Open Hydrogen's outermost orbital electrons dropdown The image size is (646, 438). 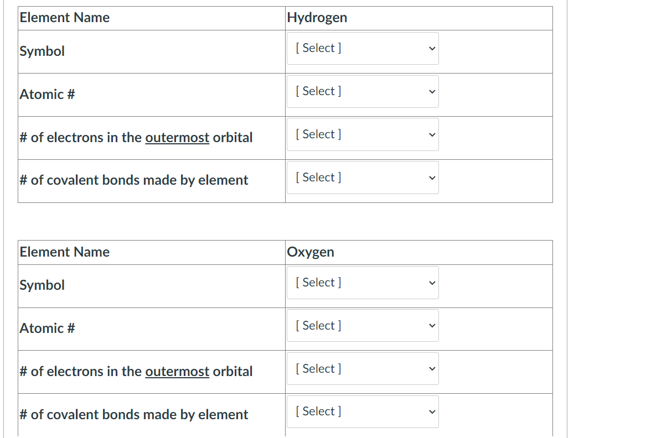pyautogui.click(x=363, y=134)
